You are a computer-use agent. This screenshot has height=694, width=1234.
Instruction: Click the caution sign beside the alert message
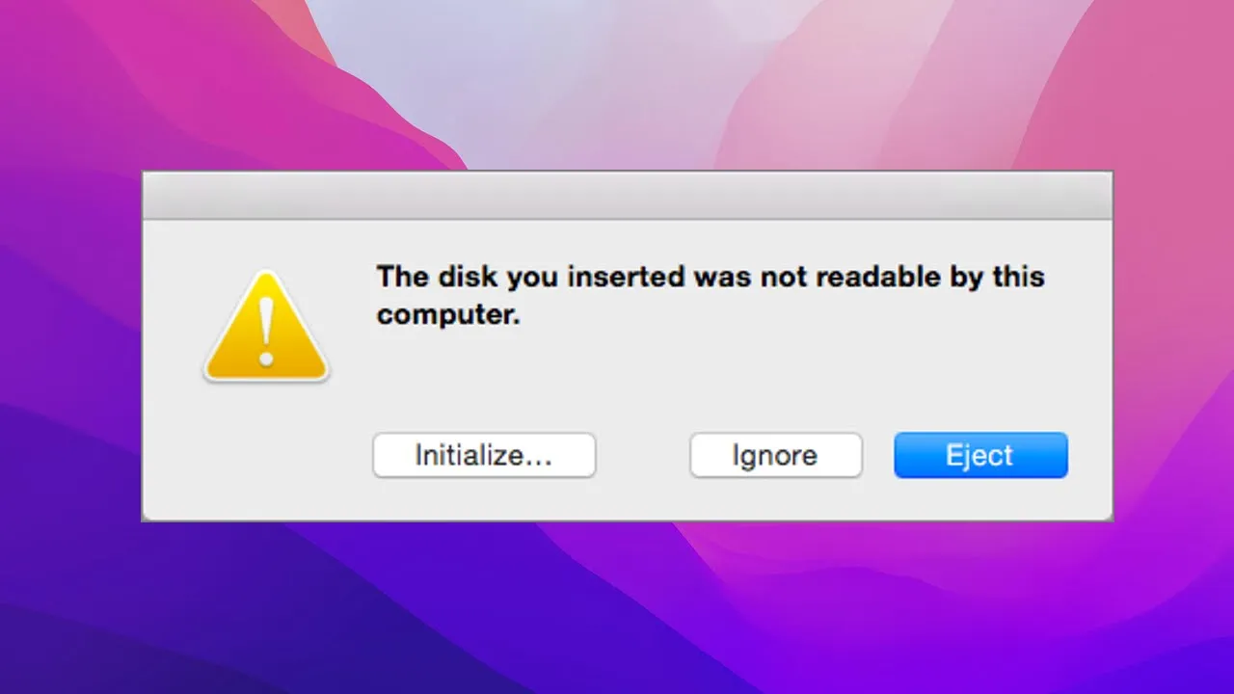pyautogui.click(x=266, y=328)
